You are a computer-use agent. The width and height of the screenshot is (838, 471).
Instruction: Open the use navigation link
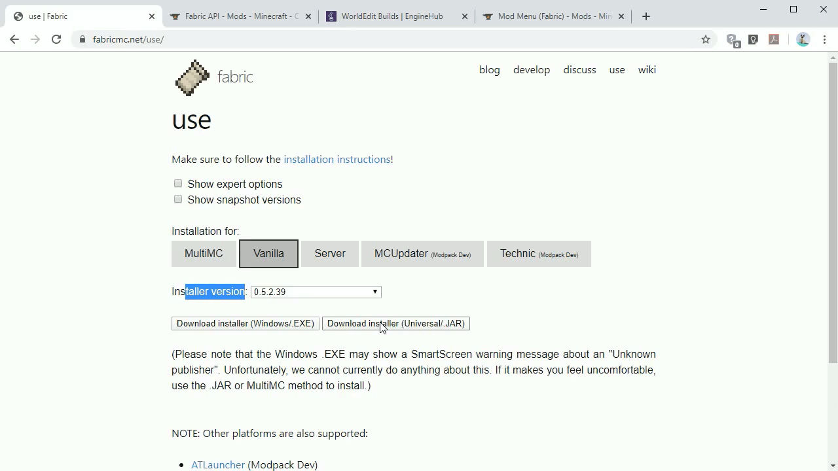click(617, 70)
